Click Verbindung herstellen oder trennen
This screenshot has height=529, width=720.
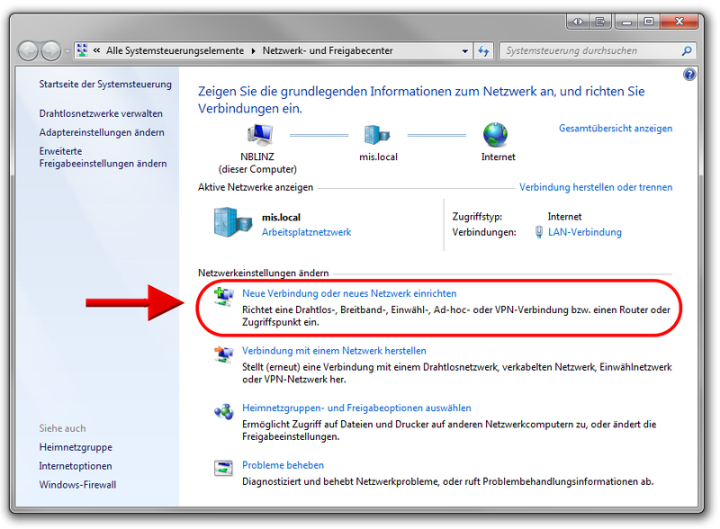[x=596, y=186]
